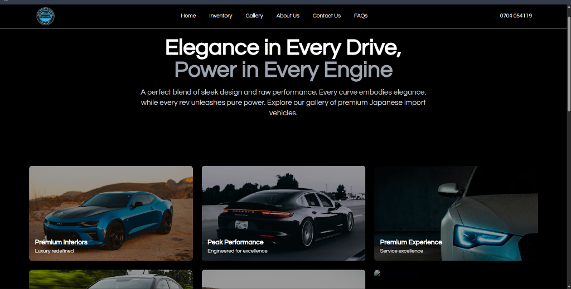
Task: Click phone number 0704 054 119
Action: (x=516, y=16)
